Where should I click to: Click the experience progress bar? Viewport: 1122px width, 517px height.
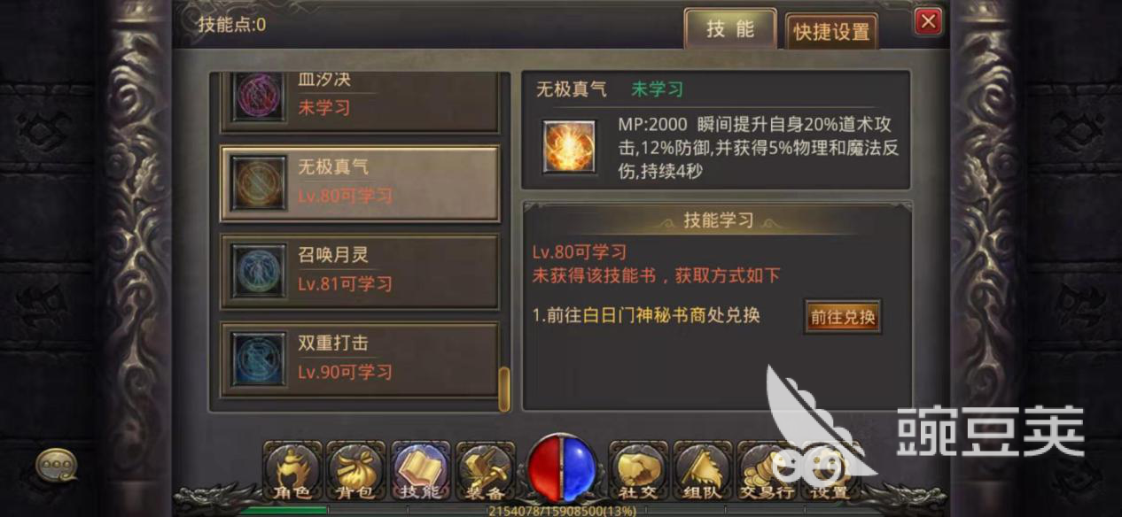coord(560,511)
